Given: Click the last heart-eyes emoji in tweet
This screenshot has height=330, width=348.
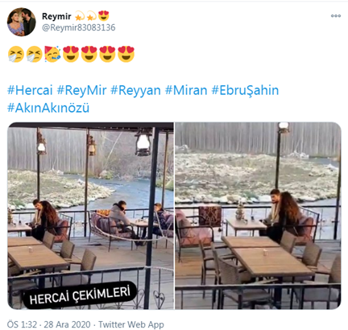Looking at the screenshot, I should (126, 54).
